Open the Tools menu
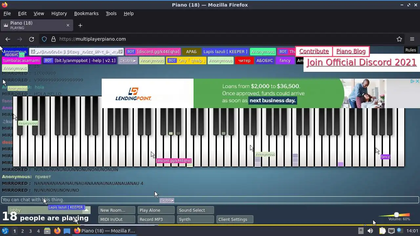The width and height of the screenshot is (420, 236). tap(111, 13)
